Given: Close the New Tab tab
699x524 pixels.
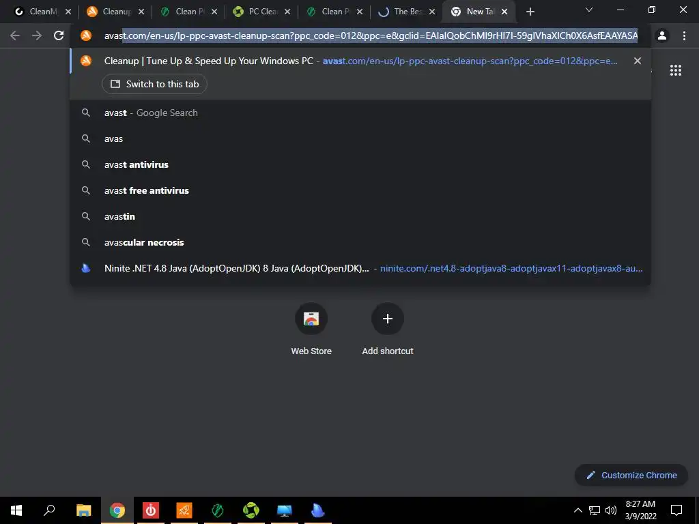Looking at the screenshot, I should click(504, 12).
